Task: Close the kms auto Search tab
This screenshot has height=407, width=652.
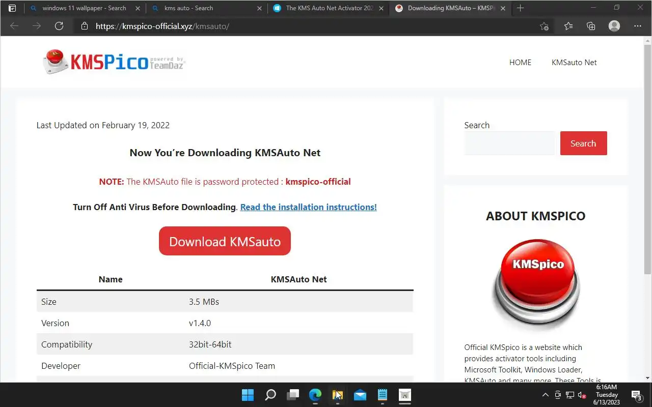Action: coord(259,8)
